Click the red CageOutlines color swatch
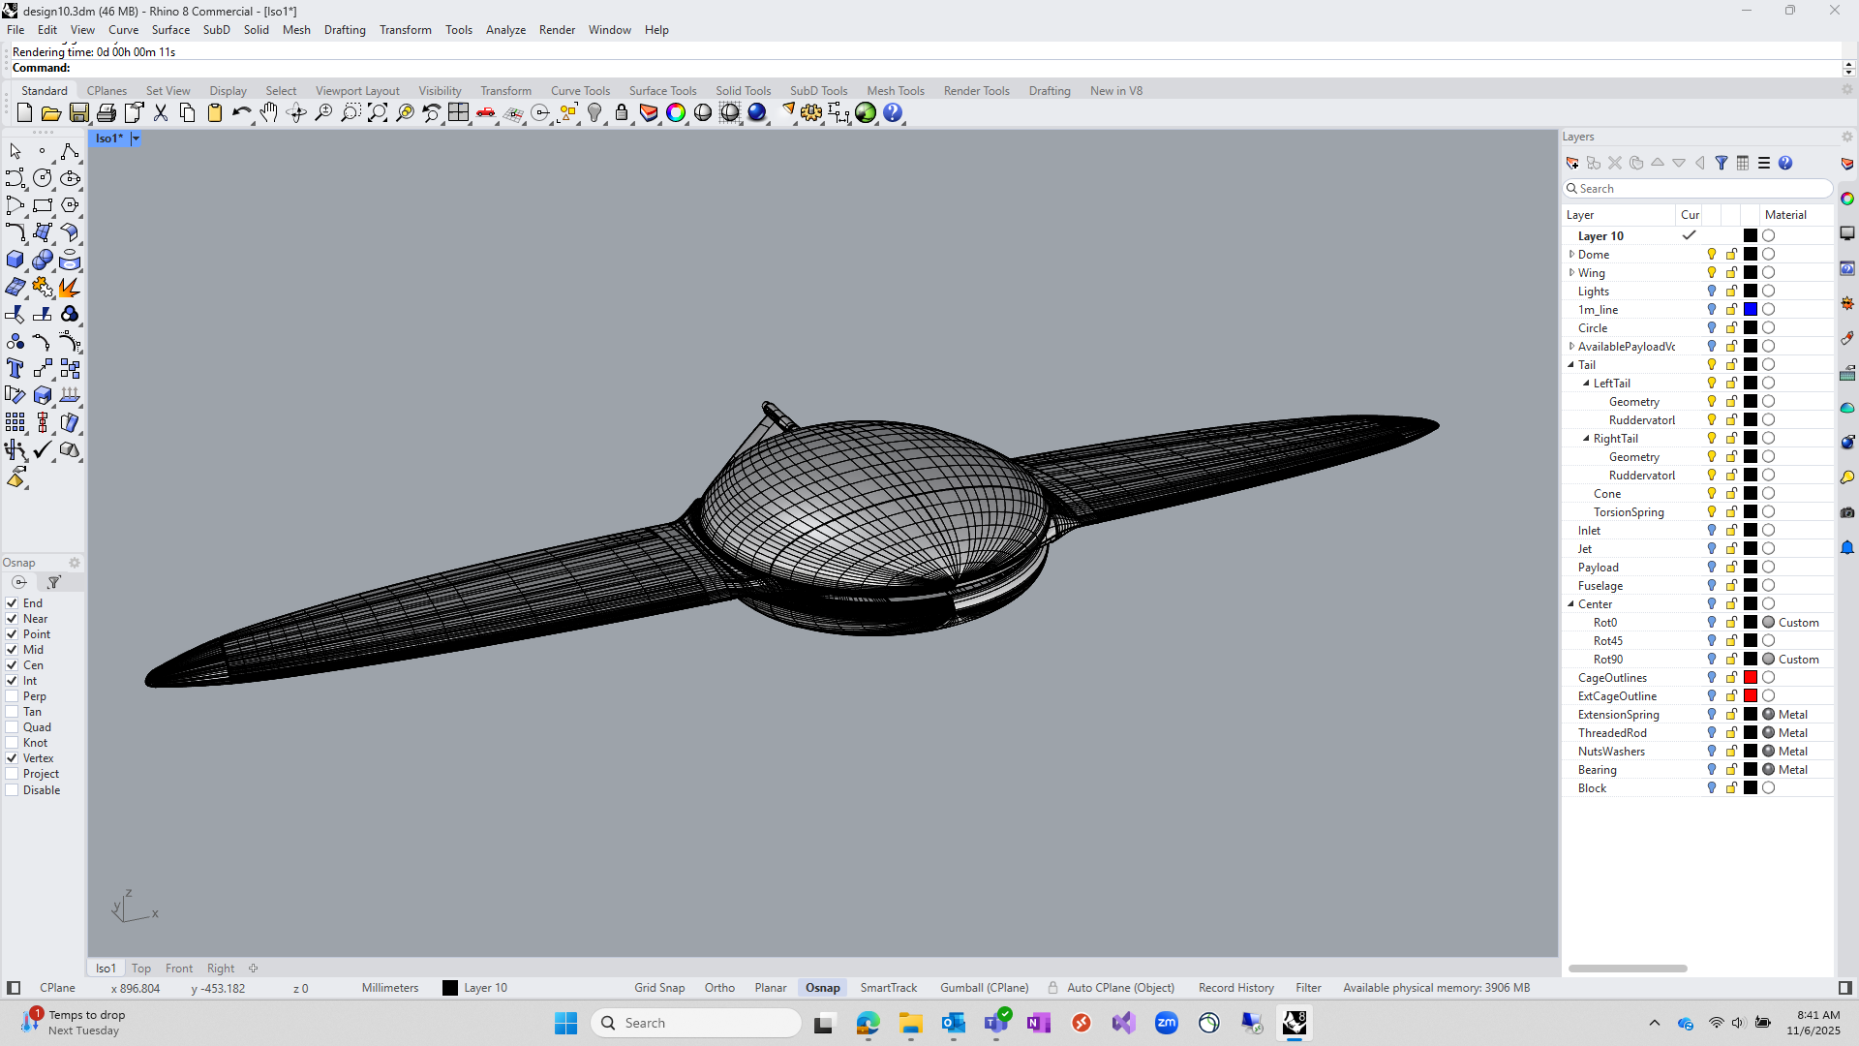This screenshot has width=1859, height=1046. tap(1751, 678)
